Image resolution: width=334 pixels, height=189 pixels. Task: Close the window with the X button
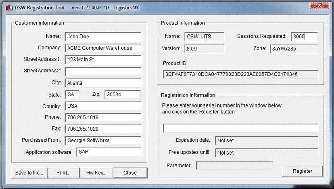click(319, 6)
